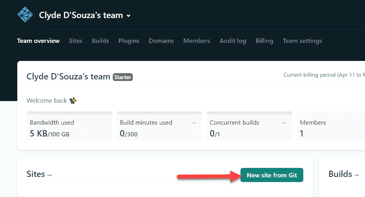Open the Builds section heading link

[344, 174]
